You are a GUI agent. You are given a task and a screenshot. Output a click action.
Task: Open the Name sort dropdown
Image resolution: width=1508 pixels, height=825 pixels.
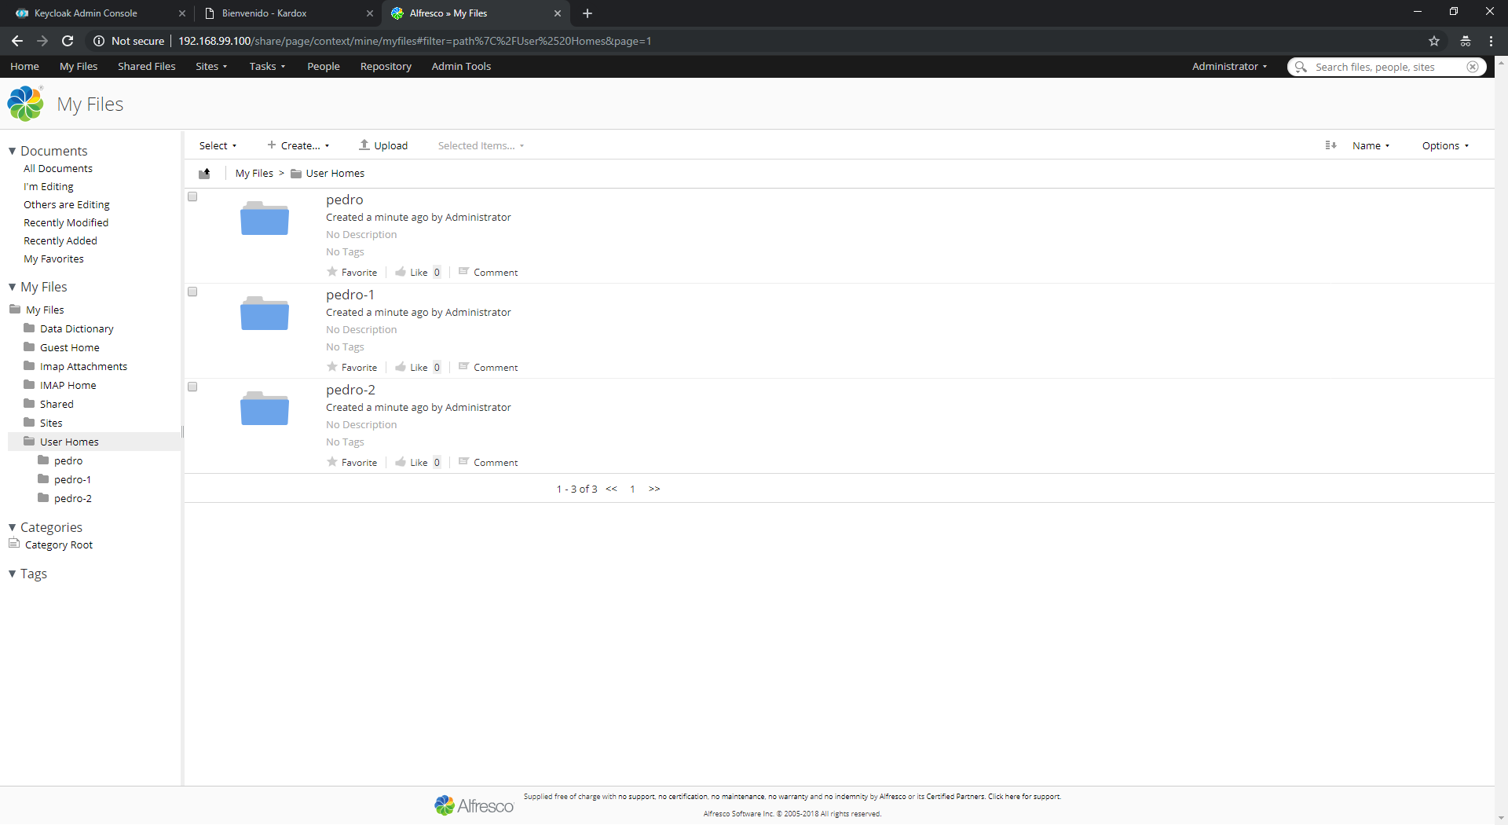(x=1371, y=145)
